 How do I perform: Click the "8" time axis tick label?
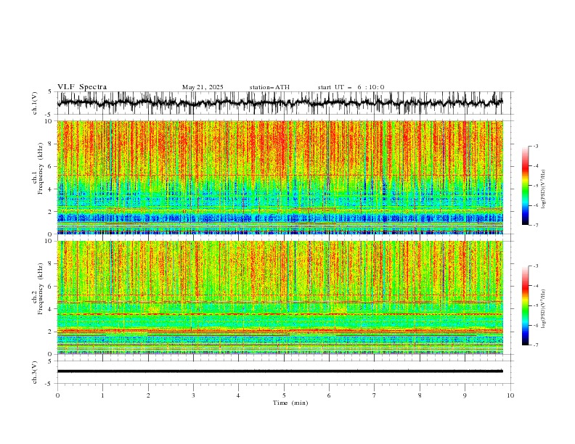pos(420,395)
